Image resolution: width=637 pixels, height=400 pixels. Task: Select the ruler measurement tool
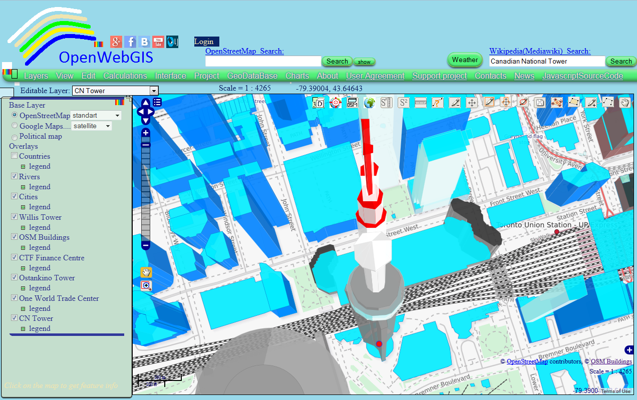point(420,102)
